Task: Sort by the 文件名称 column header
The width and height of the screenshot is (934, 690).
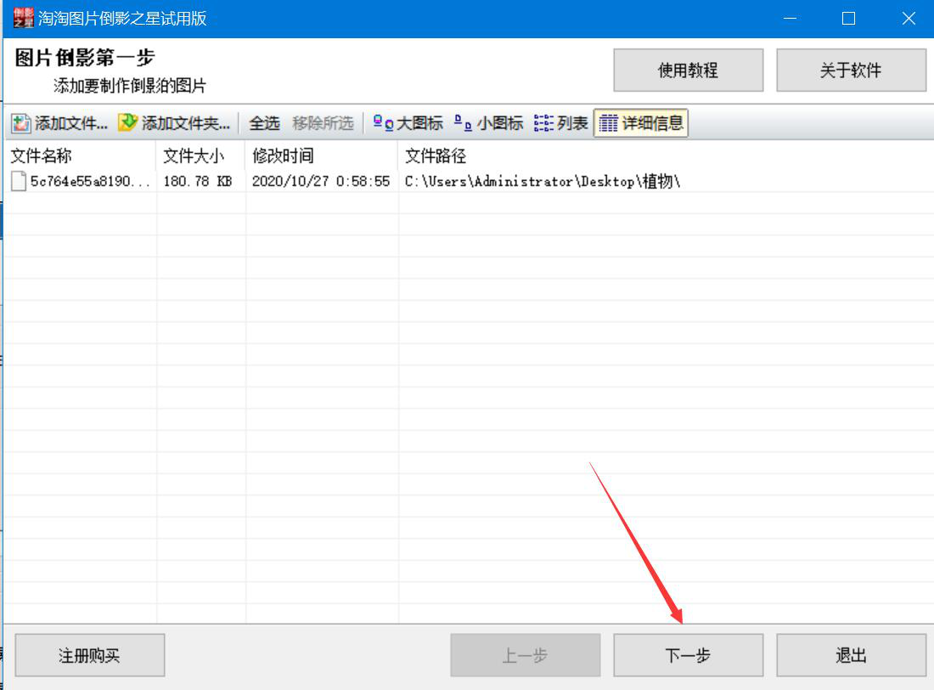Action: [x=81, y=156]
